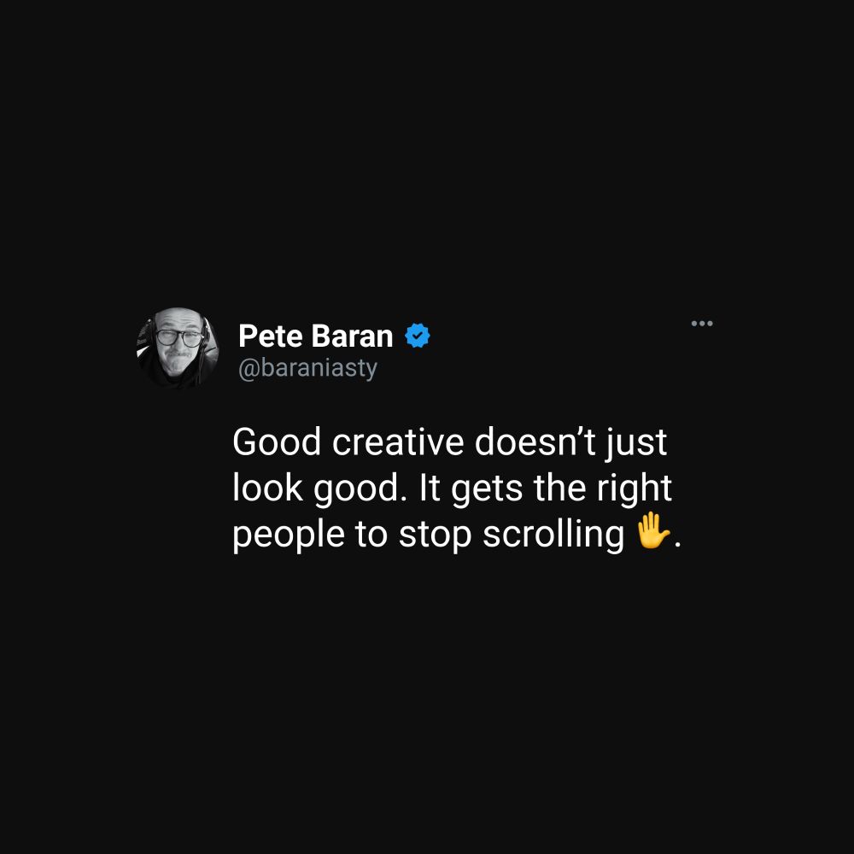Open the Pete Baran display name
The height and width of the screenshot is (854, 854).
click(x=315, y=336)
